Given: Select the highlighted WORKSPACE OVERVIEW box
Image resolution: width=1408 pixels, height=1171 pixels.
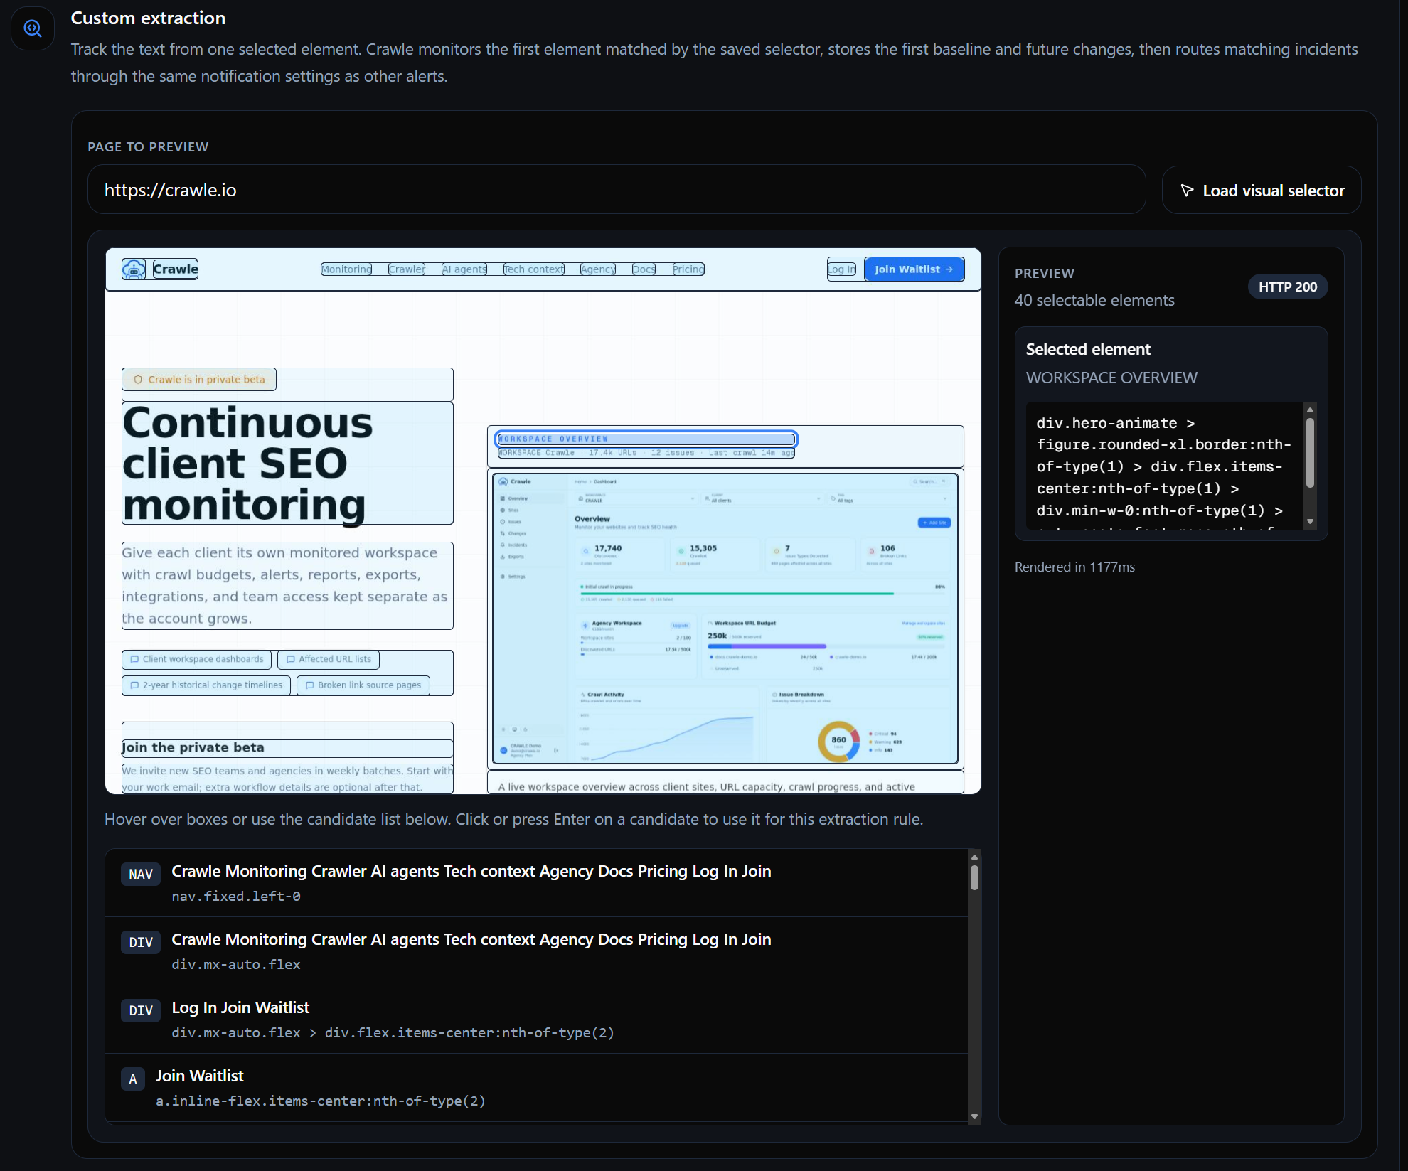Looking at the screenshot, I should coord(646,439).
